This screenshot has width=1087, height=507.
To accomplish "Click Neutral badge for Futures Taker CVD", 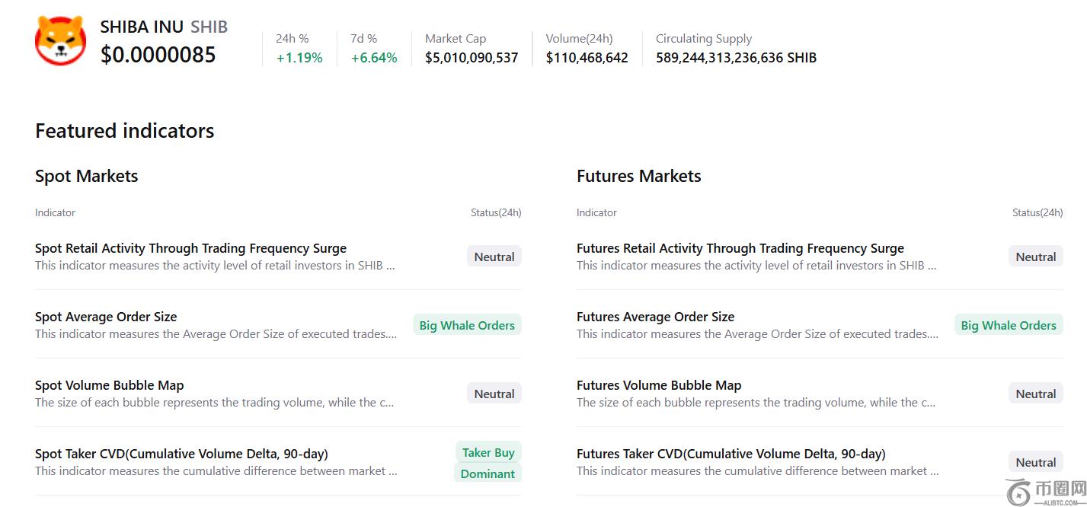I will (x=1036, y=462).
